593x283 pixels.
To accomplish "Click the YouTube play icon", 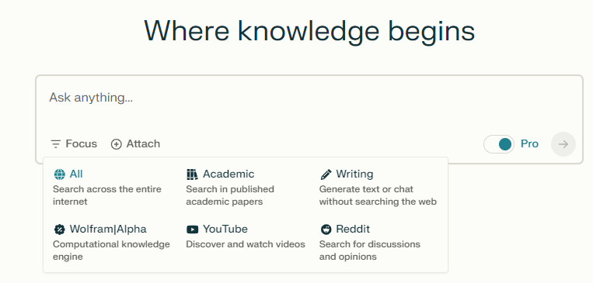I will (193, 230).
